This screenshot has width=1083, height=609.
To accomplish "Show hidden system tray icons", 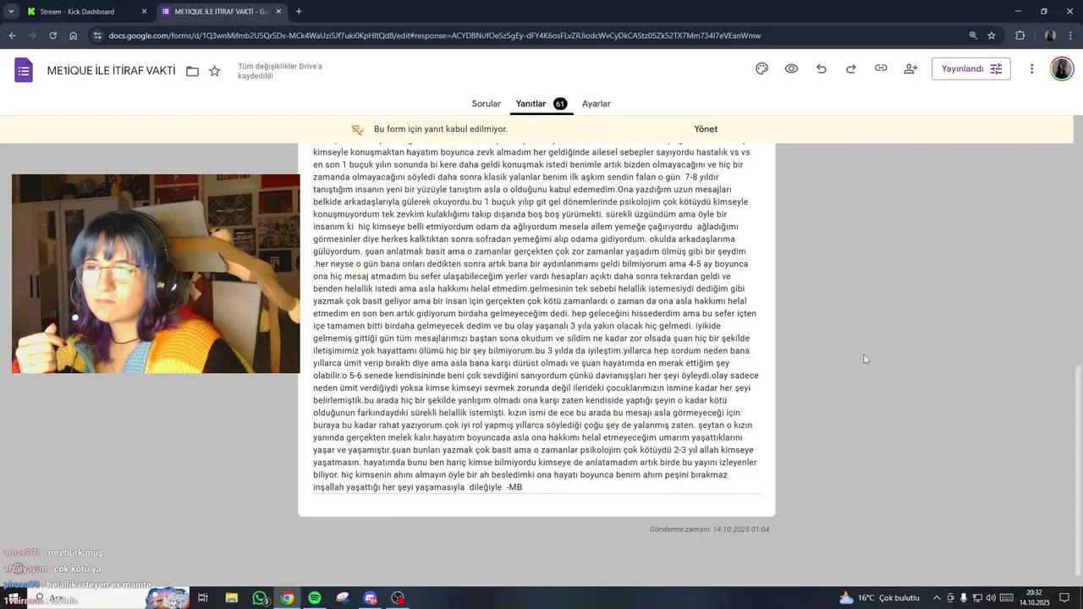I will click(938, 598).
